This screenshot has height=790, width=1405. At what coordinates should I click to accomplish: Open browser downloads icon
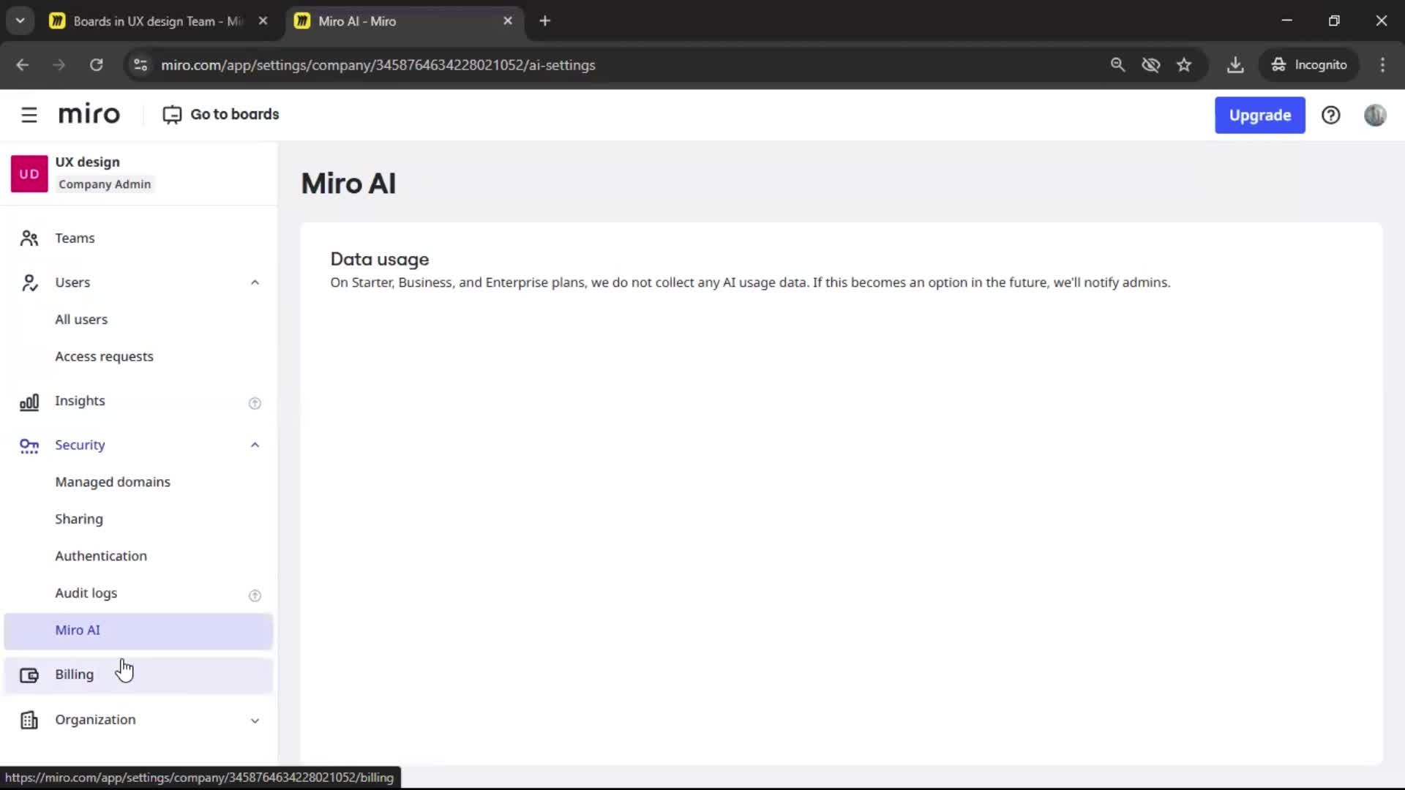[1235, 64]
